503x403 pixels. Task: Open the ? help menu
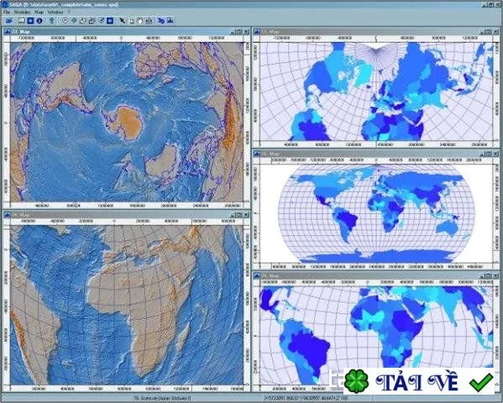(68, 13)
